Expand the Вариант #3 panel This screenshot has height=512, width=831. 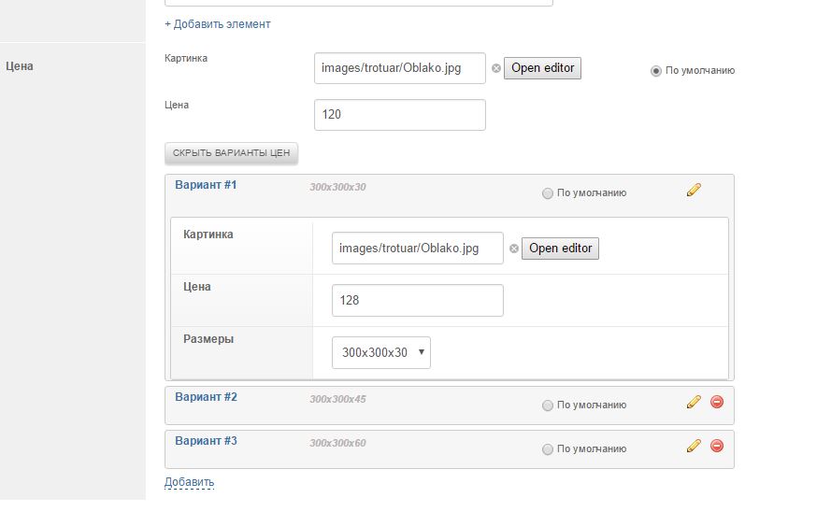coord(206,441)
